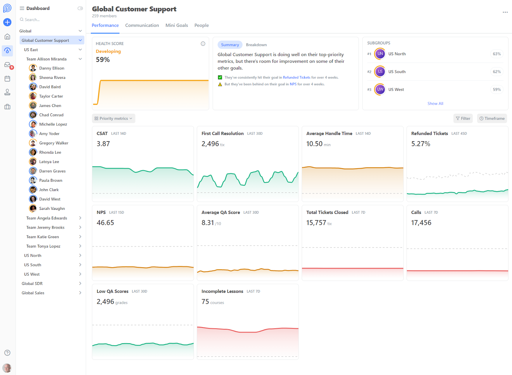Image resolution: width=512 pixels, height=375 pixels.
Task: Open the Performance tab
Action: point(105,25)
